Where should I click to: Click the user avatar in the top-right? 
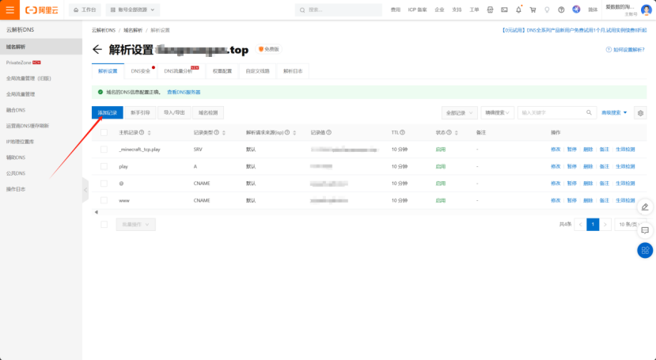click(646, 9)
